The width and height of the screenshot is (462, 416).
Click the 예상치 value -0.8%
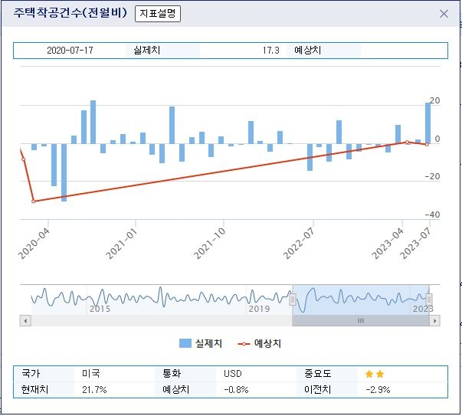(236, 390)
